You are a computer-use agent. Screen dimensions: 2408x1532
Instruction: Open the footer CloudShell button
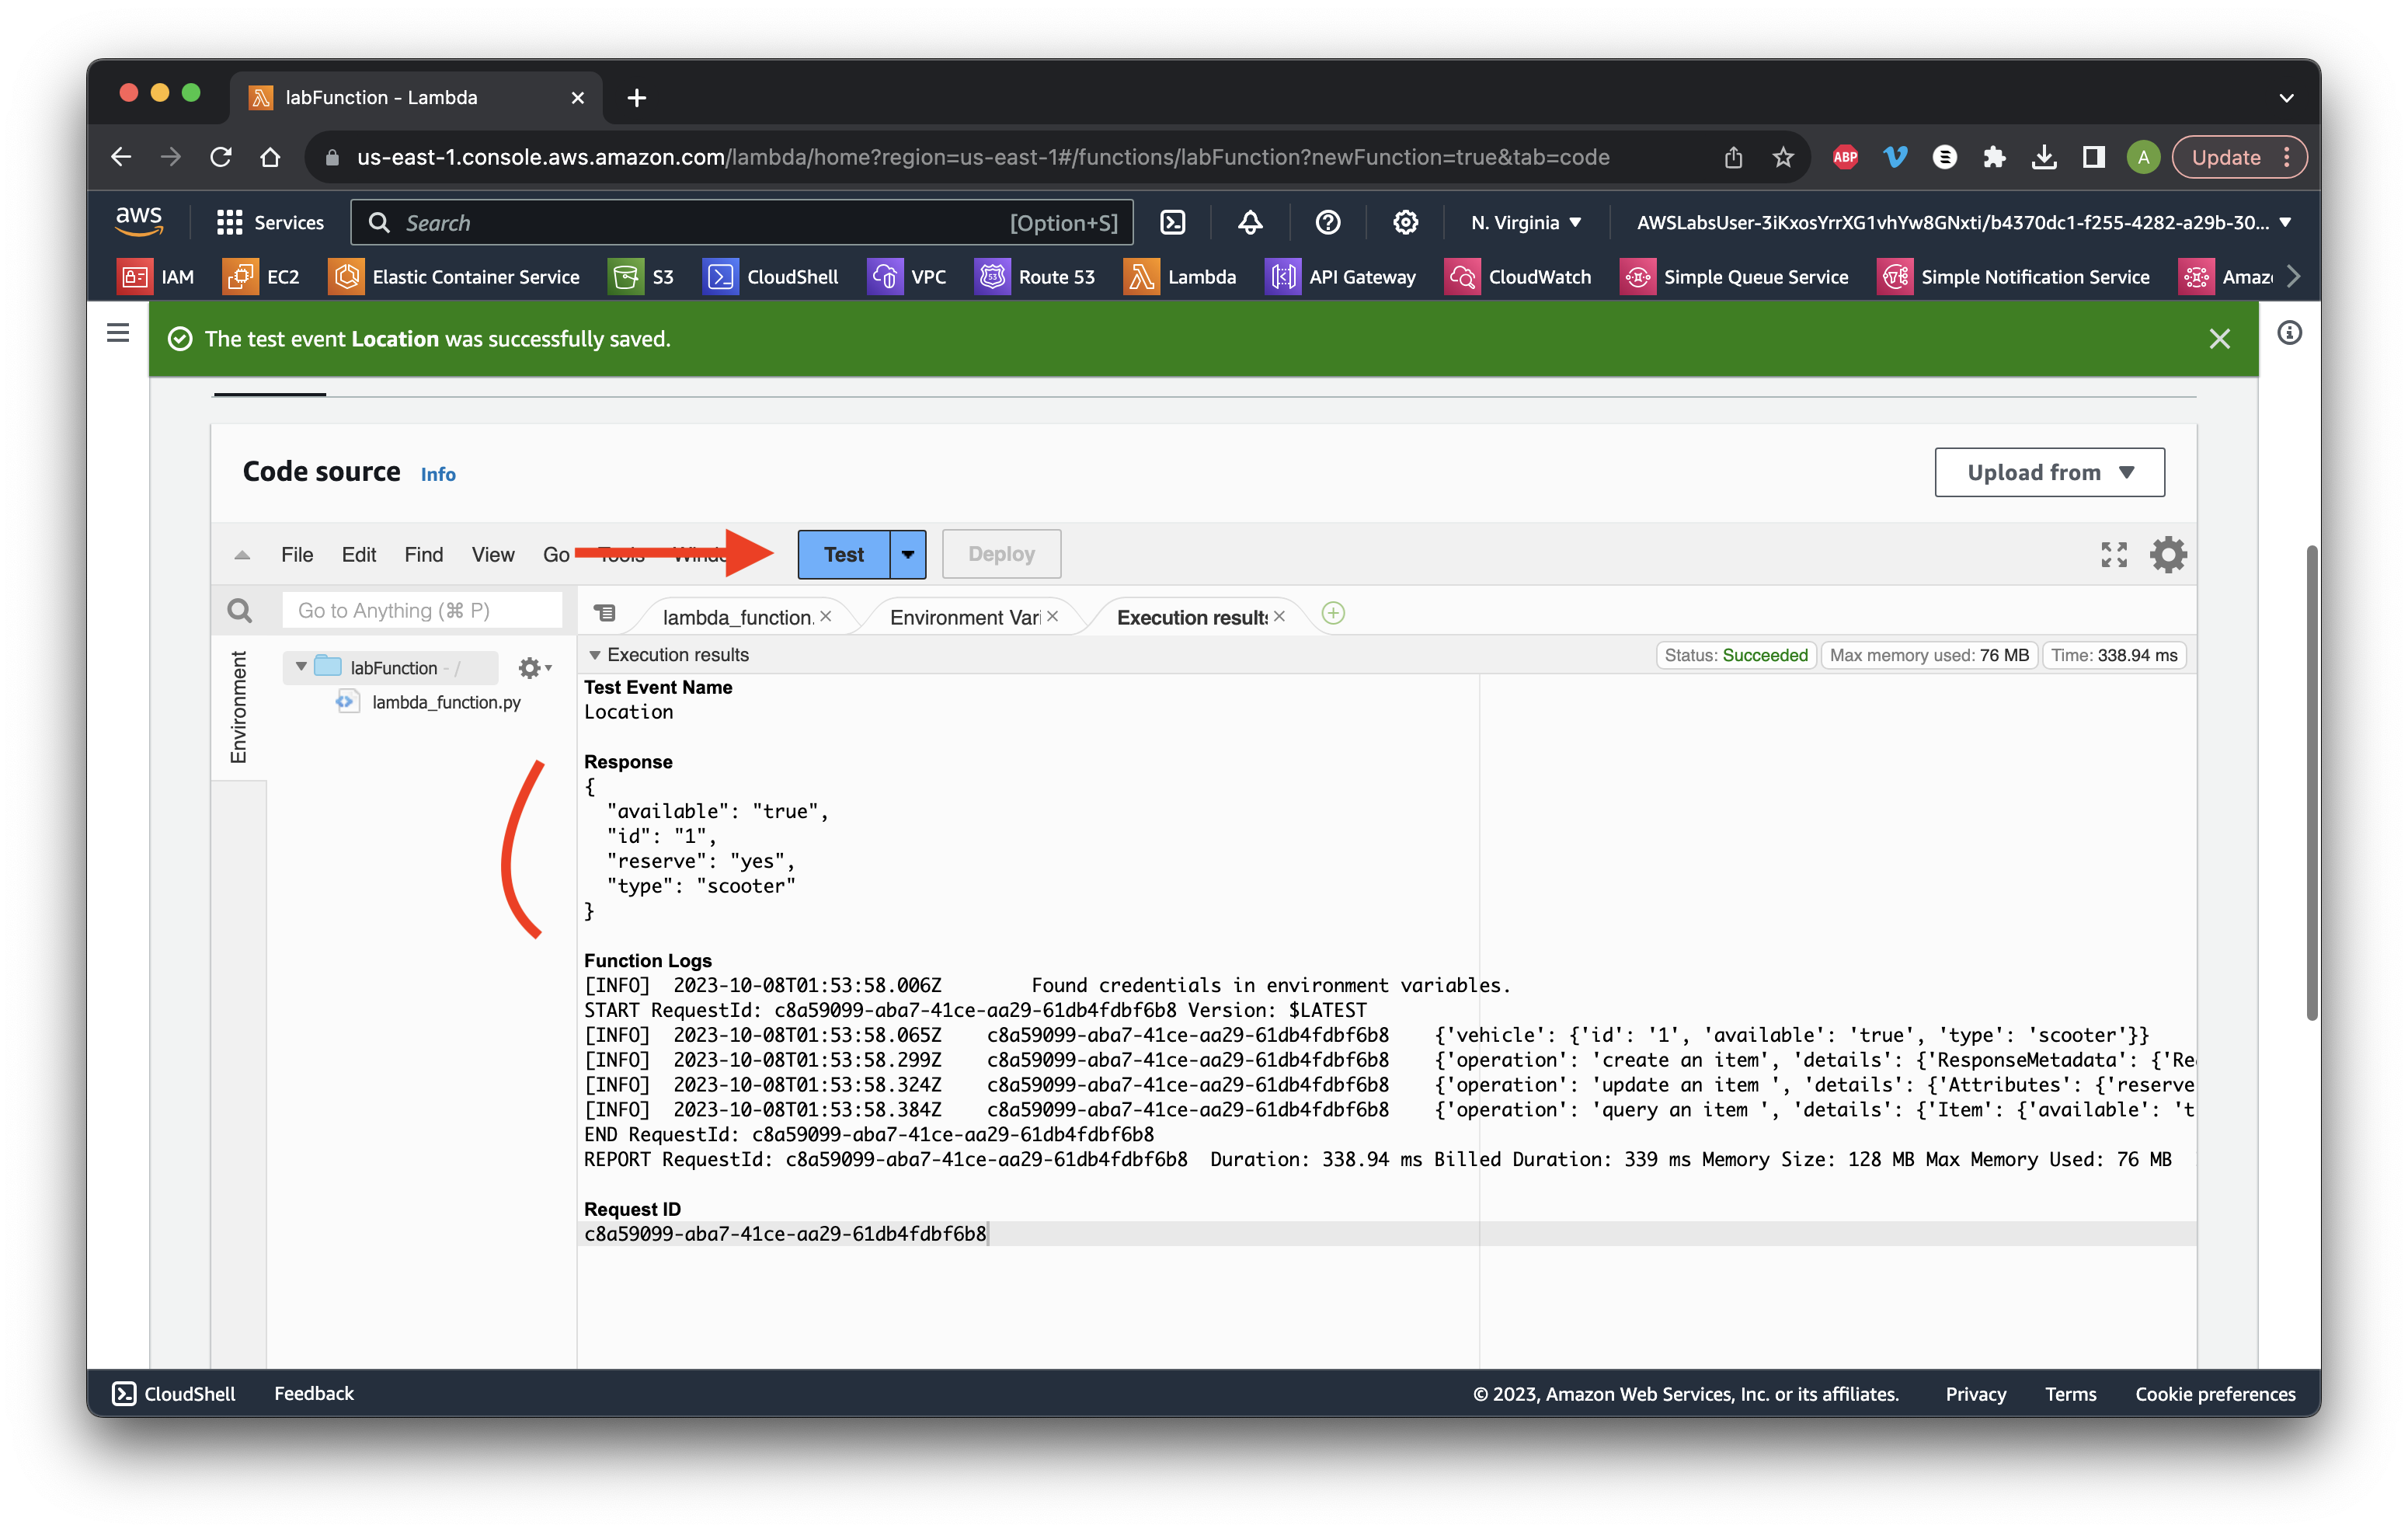click(x=174, y=1393)
